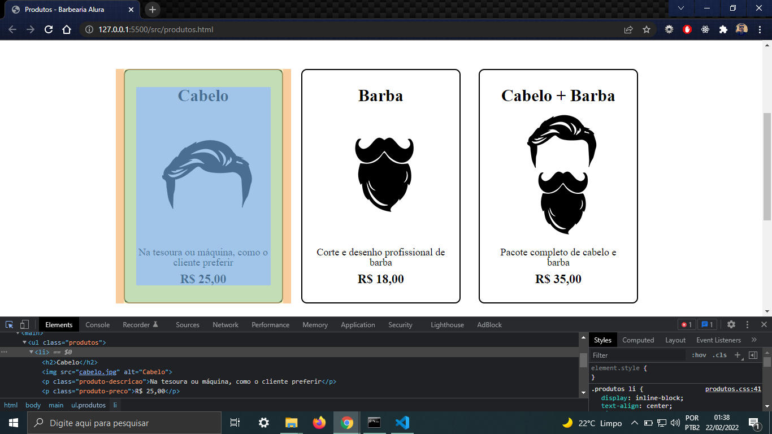Open the AdBlock DevTools tab
The width and height of the screenshot is (772, 434).
pos(489,324)
